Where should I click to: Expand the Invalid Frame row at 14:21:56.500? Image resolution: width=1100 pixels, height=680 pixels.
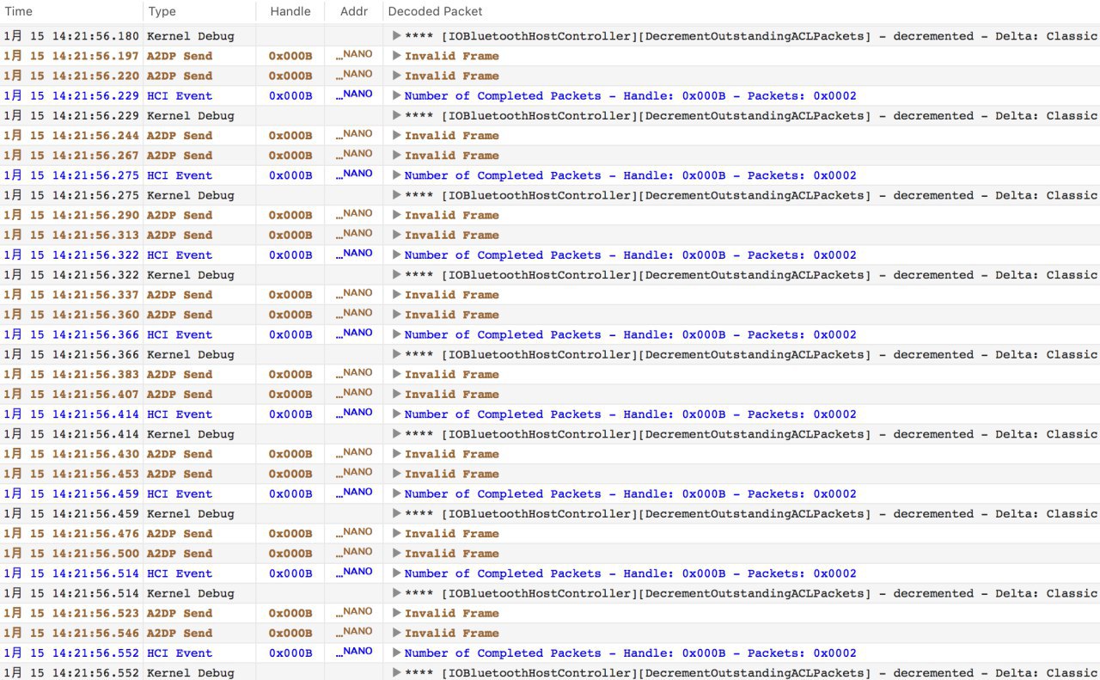[x=396, y=554]
